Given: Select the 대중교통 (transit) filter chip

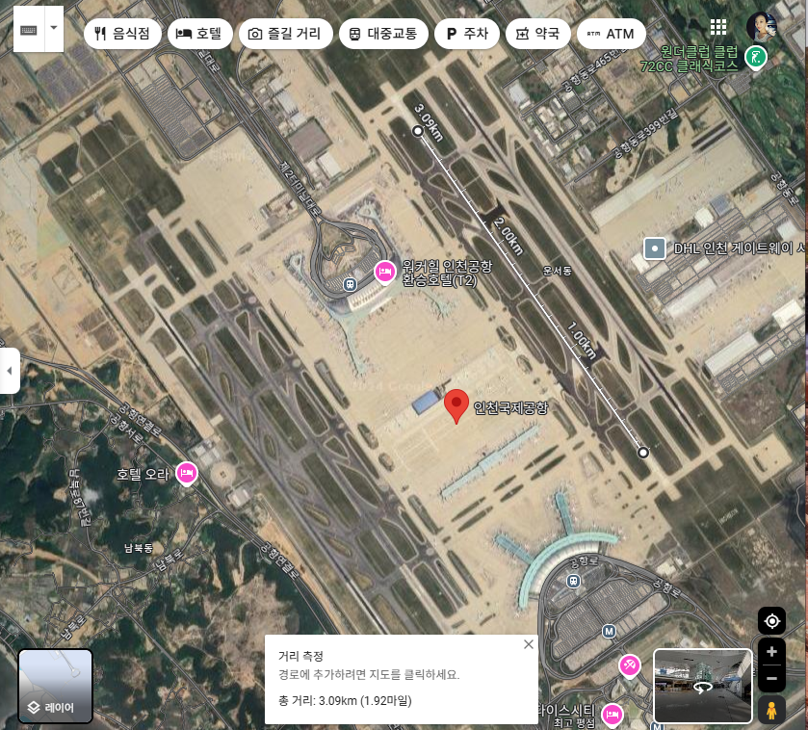Looking at the screenshot, I should pos(383,34).
